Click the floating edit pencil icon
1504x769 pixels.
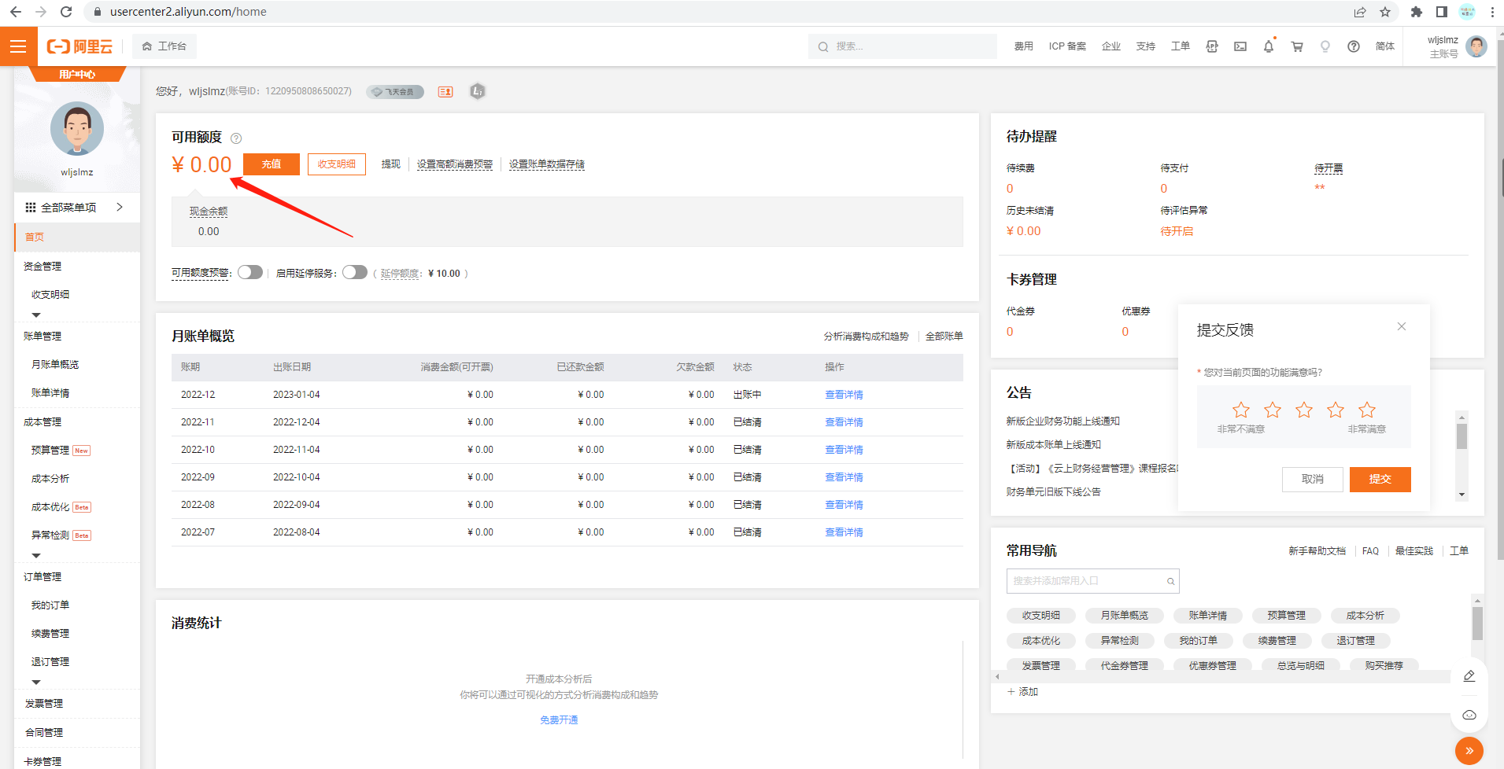pyautogui.click(x=1469, y=676)
